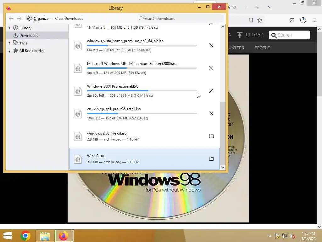Bookmark this page with the star icon
322x242 pixels.
[x=260, y=20]
